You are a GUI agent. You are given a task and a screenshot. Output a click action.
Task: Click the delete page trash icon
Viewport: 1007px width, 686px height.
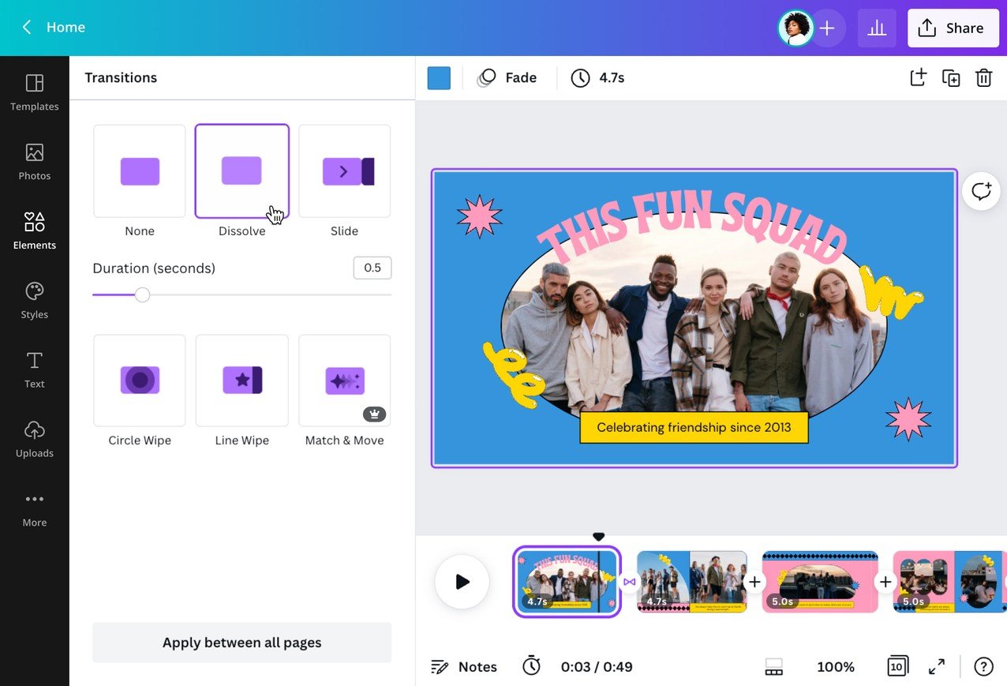click(x=983, y=77)
